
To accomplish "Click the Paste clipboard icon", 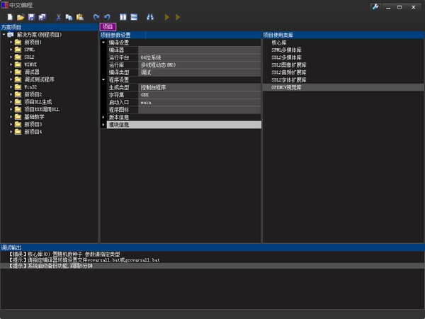I will [x=79, y=16].
